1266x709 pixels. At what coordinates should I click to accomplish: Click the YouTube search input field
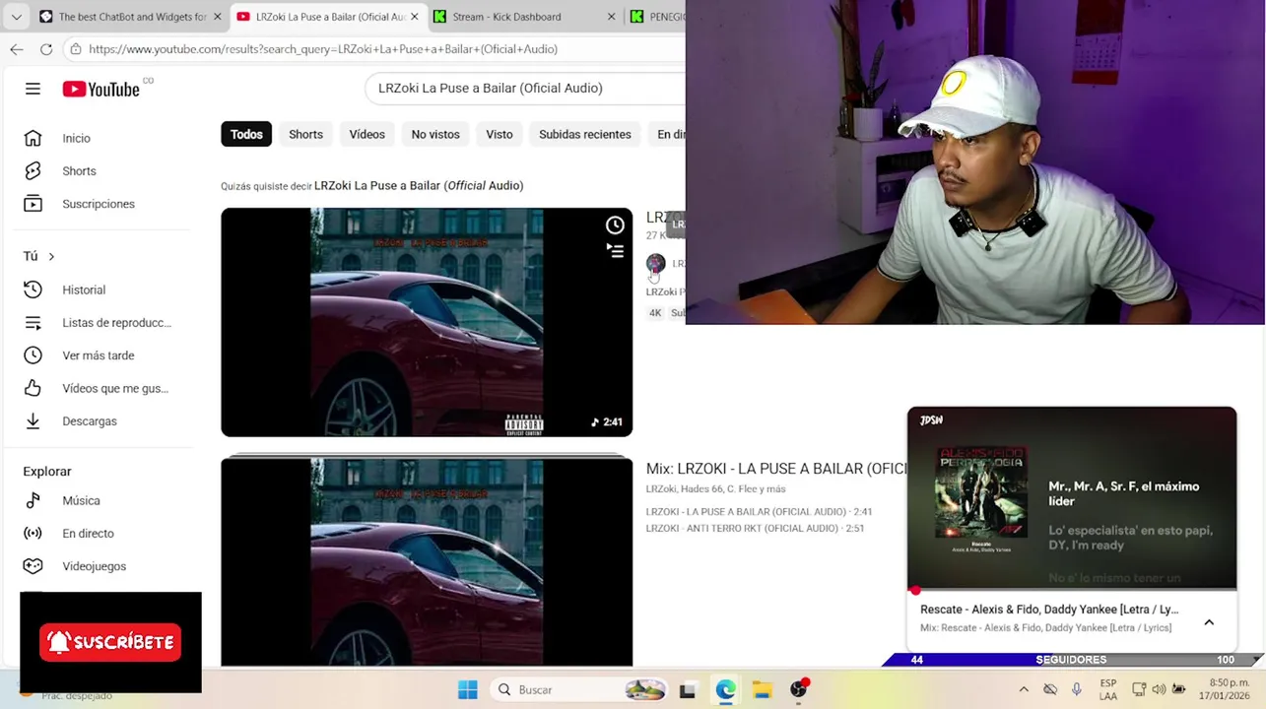pyautogui.click(x=527, y=89)
